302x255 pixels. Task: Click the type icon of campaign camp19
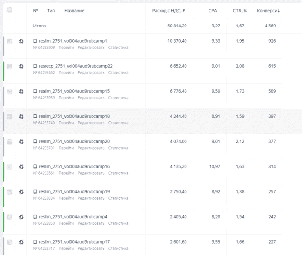coord(35,191)
